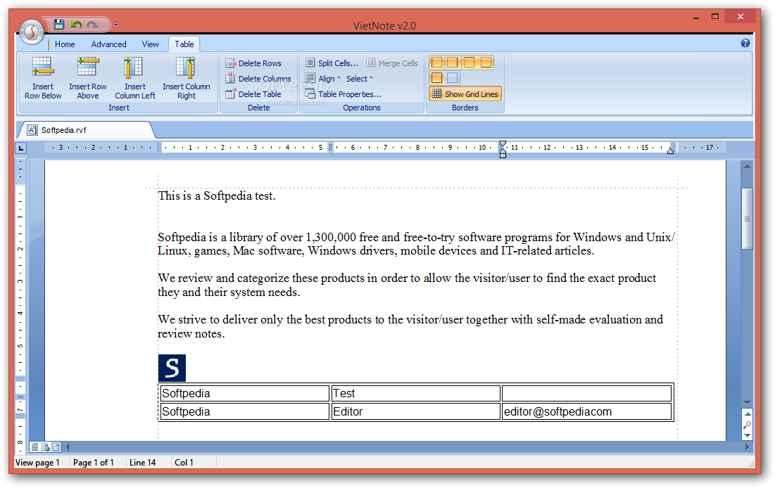Click the horizontal scrollbar left arrow
The height and width of the screenshot is (488, 775).
[68, 447]
